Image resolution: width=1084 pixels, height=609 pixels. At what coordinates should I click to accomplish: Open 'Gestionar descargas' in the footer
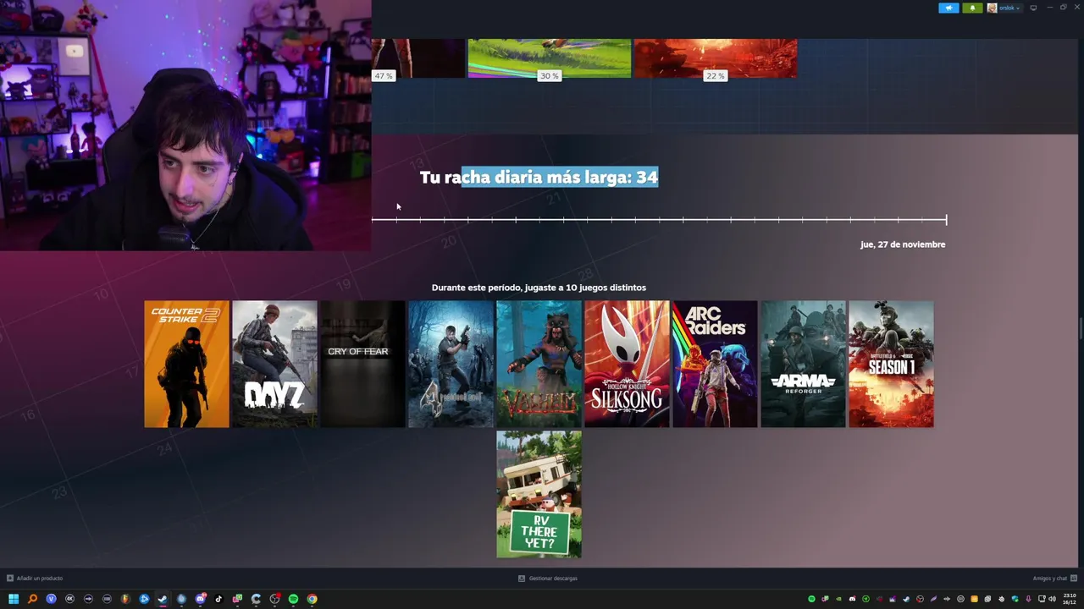548,579
